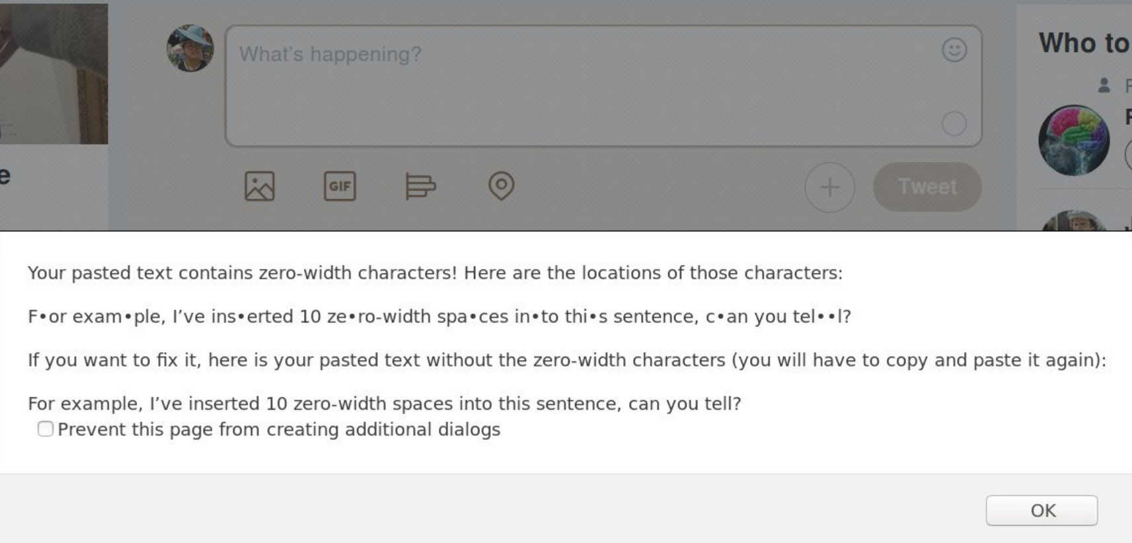
Task: Open the brain image suggested profile
Action: tap(1075, 140)
